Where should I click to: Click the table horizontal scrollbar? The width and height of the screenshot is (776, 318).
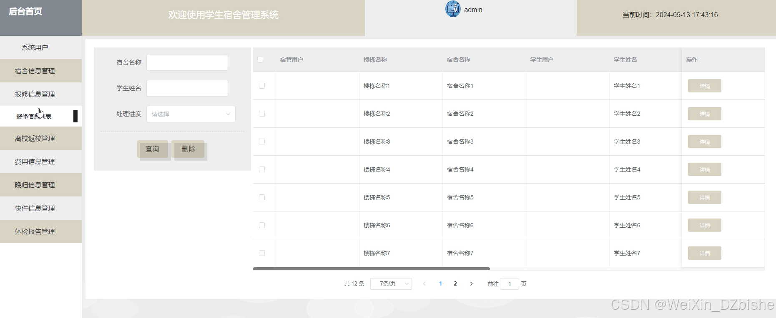(371, 269)
